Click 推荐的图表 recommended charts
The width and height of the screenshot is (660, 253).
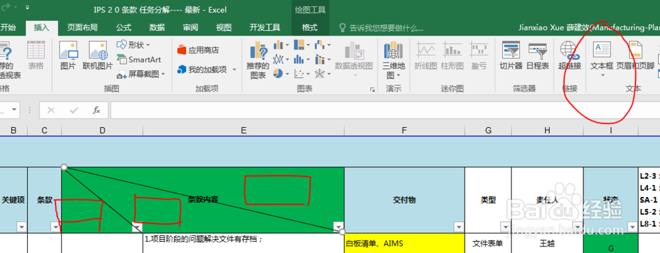point(257,60)
